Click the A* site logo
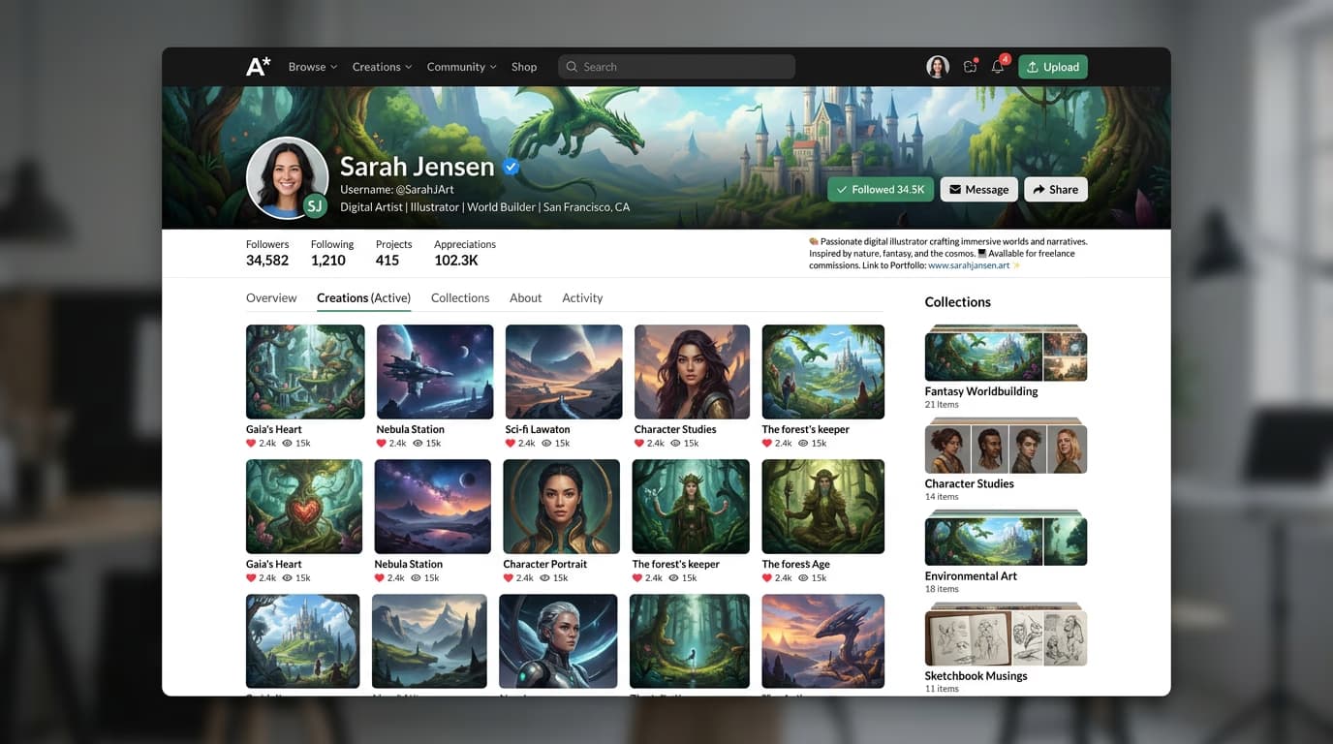Image resolution: width=1333 pixels, height=744 pixels. click(x=259, y=67)
